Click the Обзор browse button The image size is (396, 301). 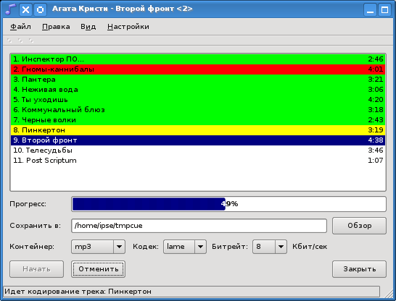[359, 226]
